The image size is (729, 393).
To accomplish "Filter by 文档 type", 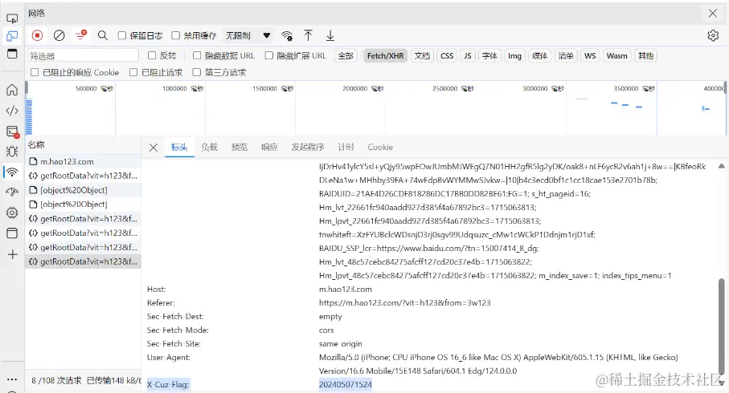I will 422,55.
